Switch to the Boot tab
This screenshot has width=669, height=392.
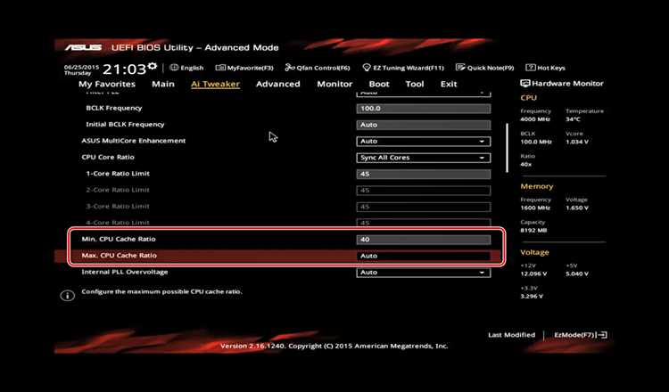tap(379, 84)
